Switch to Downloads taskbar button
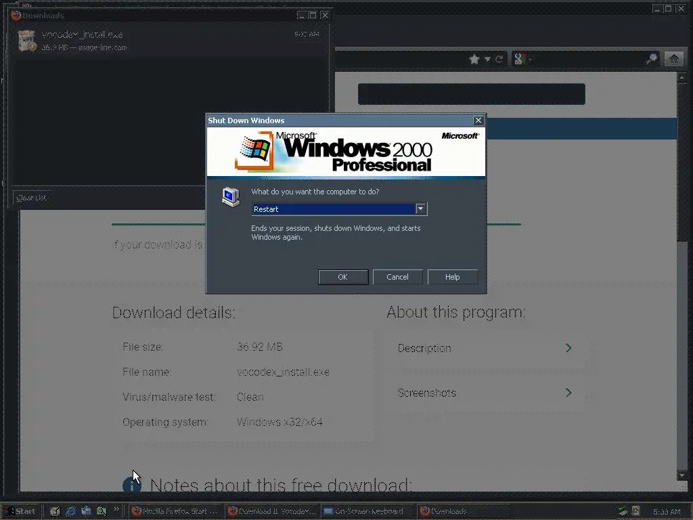 [x=465, y=511]
